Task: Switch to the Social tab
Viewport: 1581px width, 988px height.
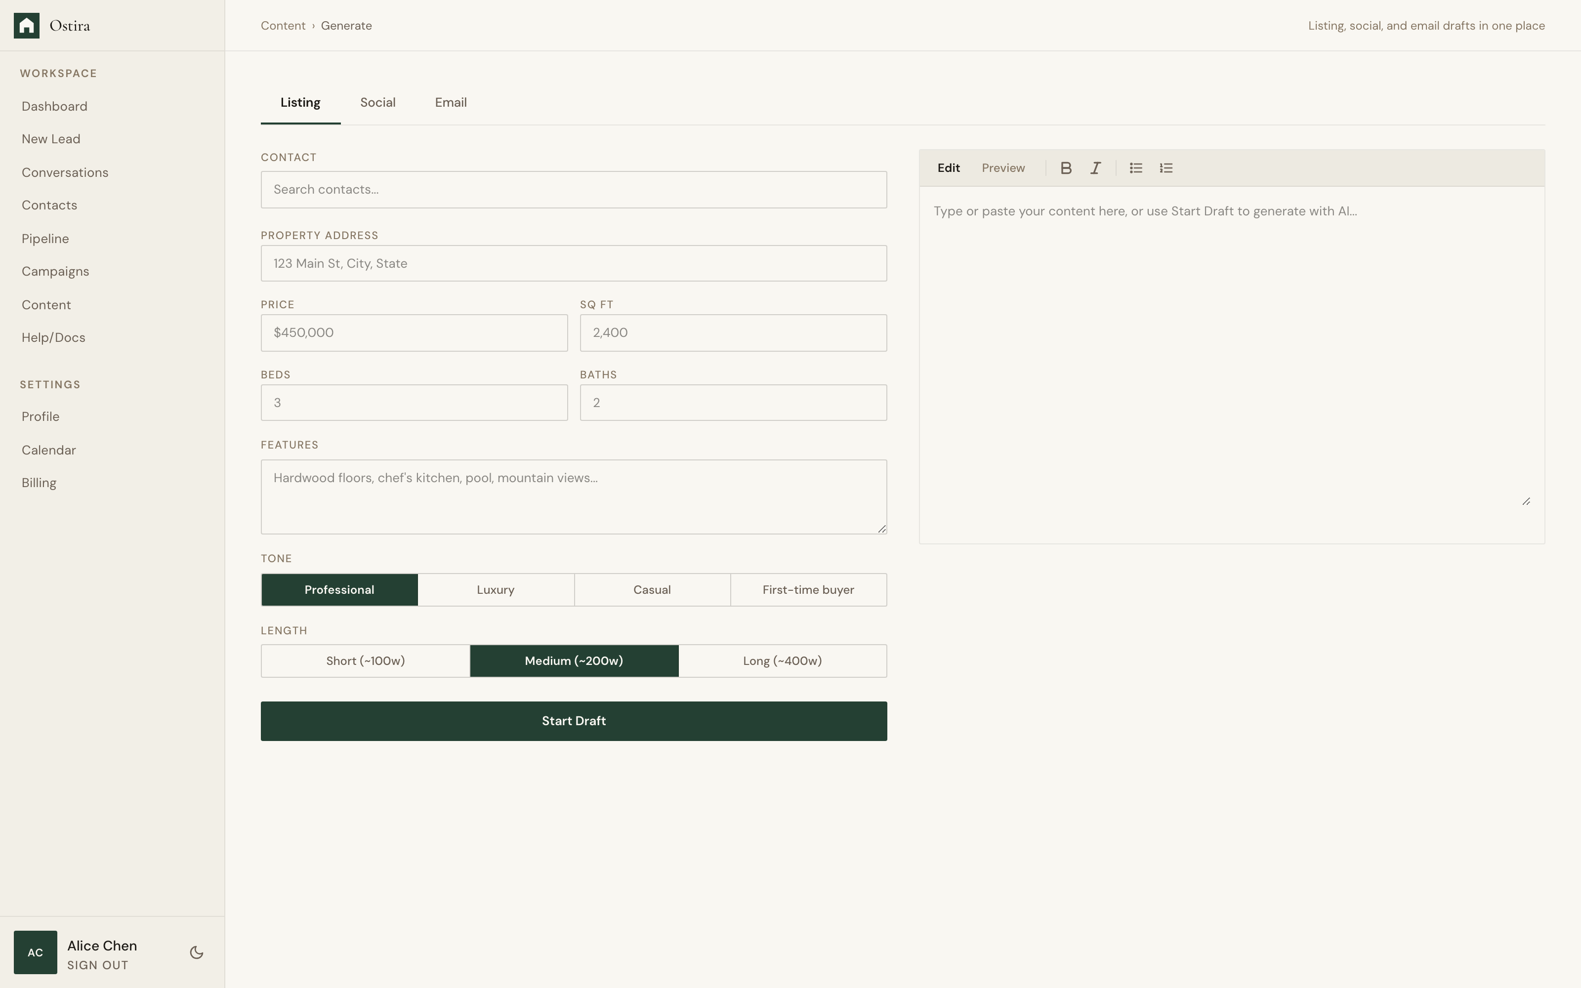Action: pos(377,103)
